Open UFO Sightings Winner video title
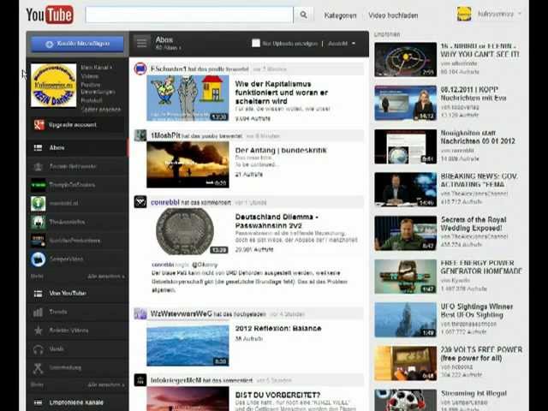 [477, 311]
